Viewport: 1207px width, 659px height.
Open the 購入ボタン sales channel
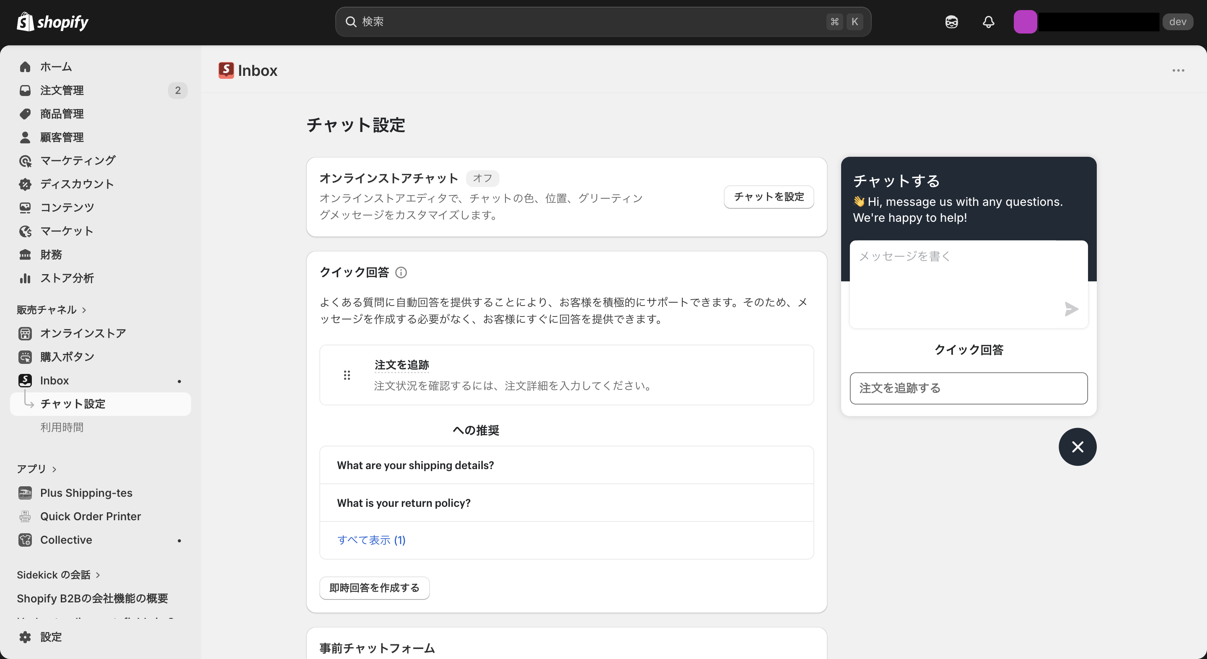coord(67,356)
